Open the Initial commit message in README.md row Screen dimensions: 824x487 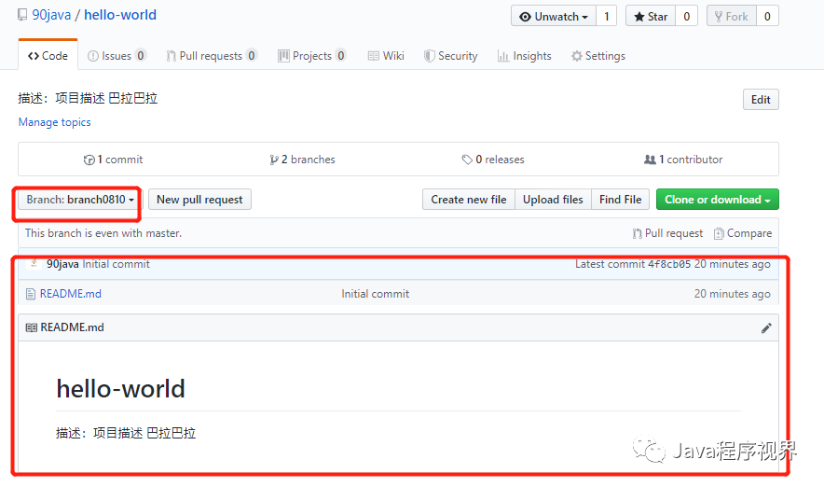[x=376, y=294]
